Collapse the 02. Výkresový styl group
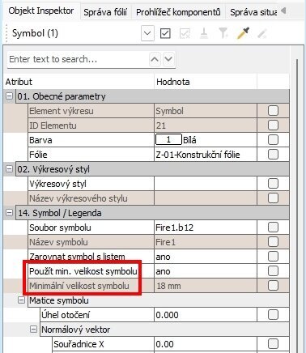The width and height of the screenshot is (306, 353). click(x=9, y=168)
